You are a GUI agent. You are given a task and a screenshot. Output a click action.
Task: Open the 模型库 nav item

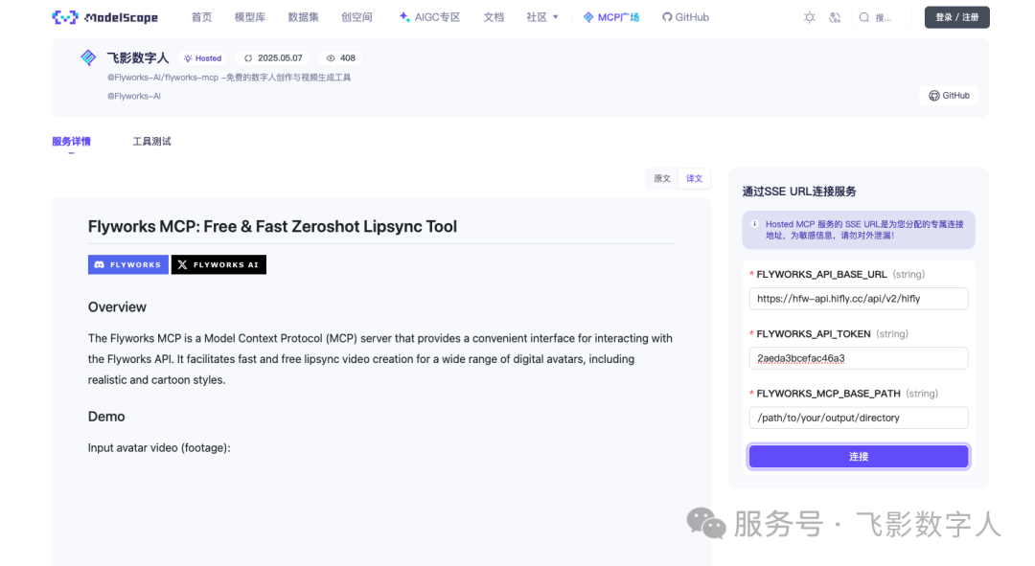(249, 17)
